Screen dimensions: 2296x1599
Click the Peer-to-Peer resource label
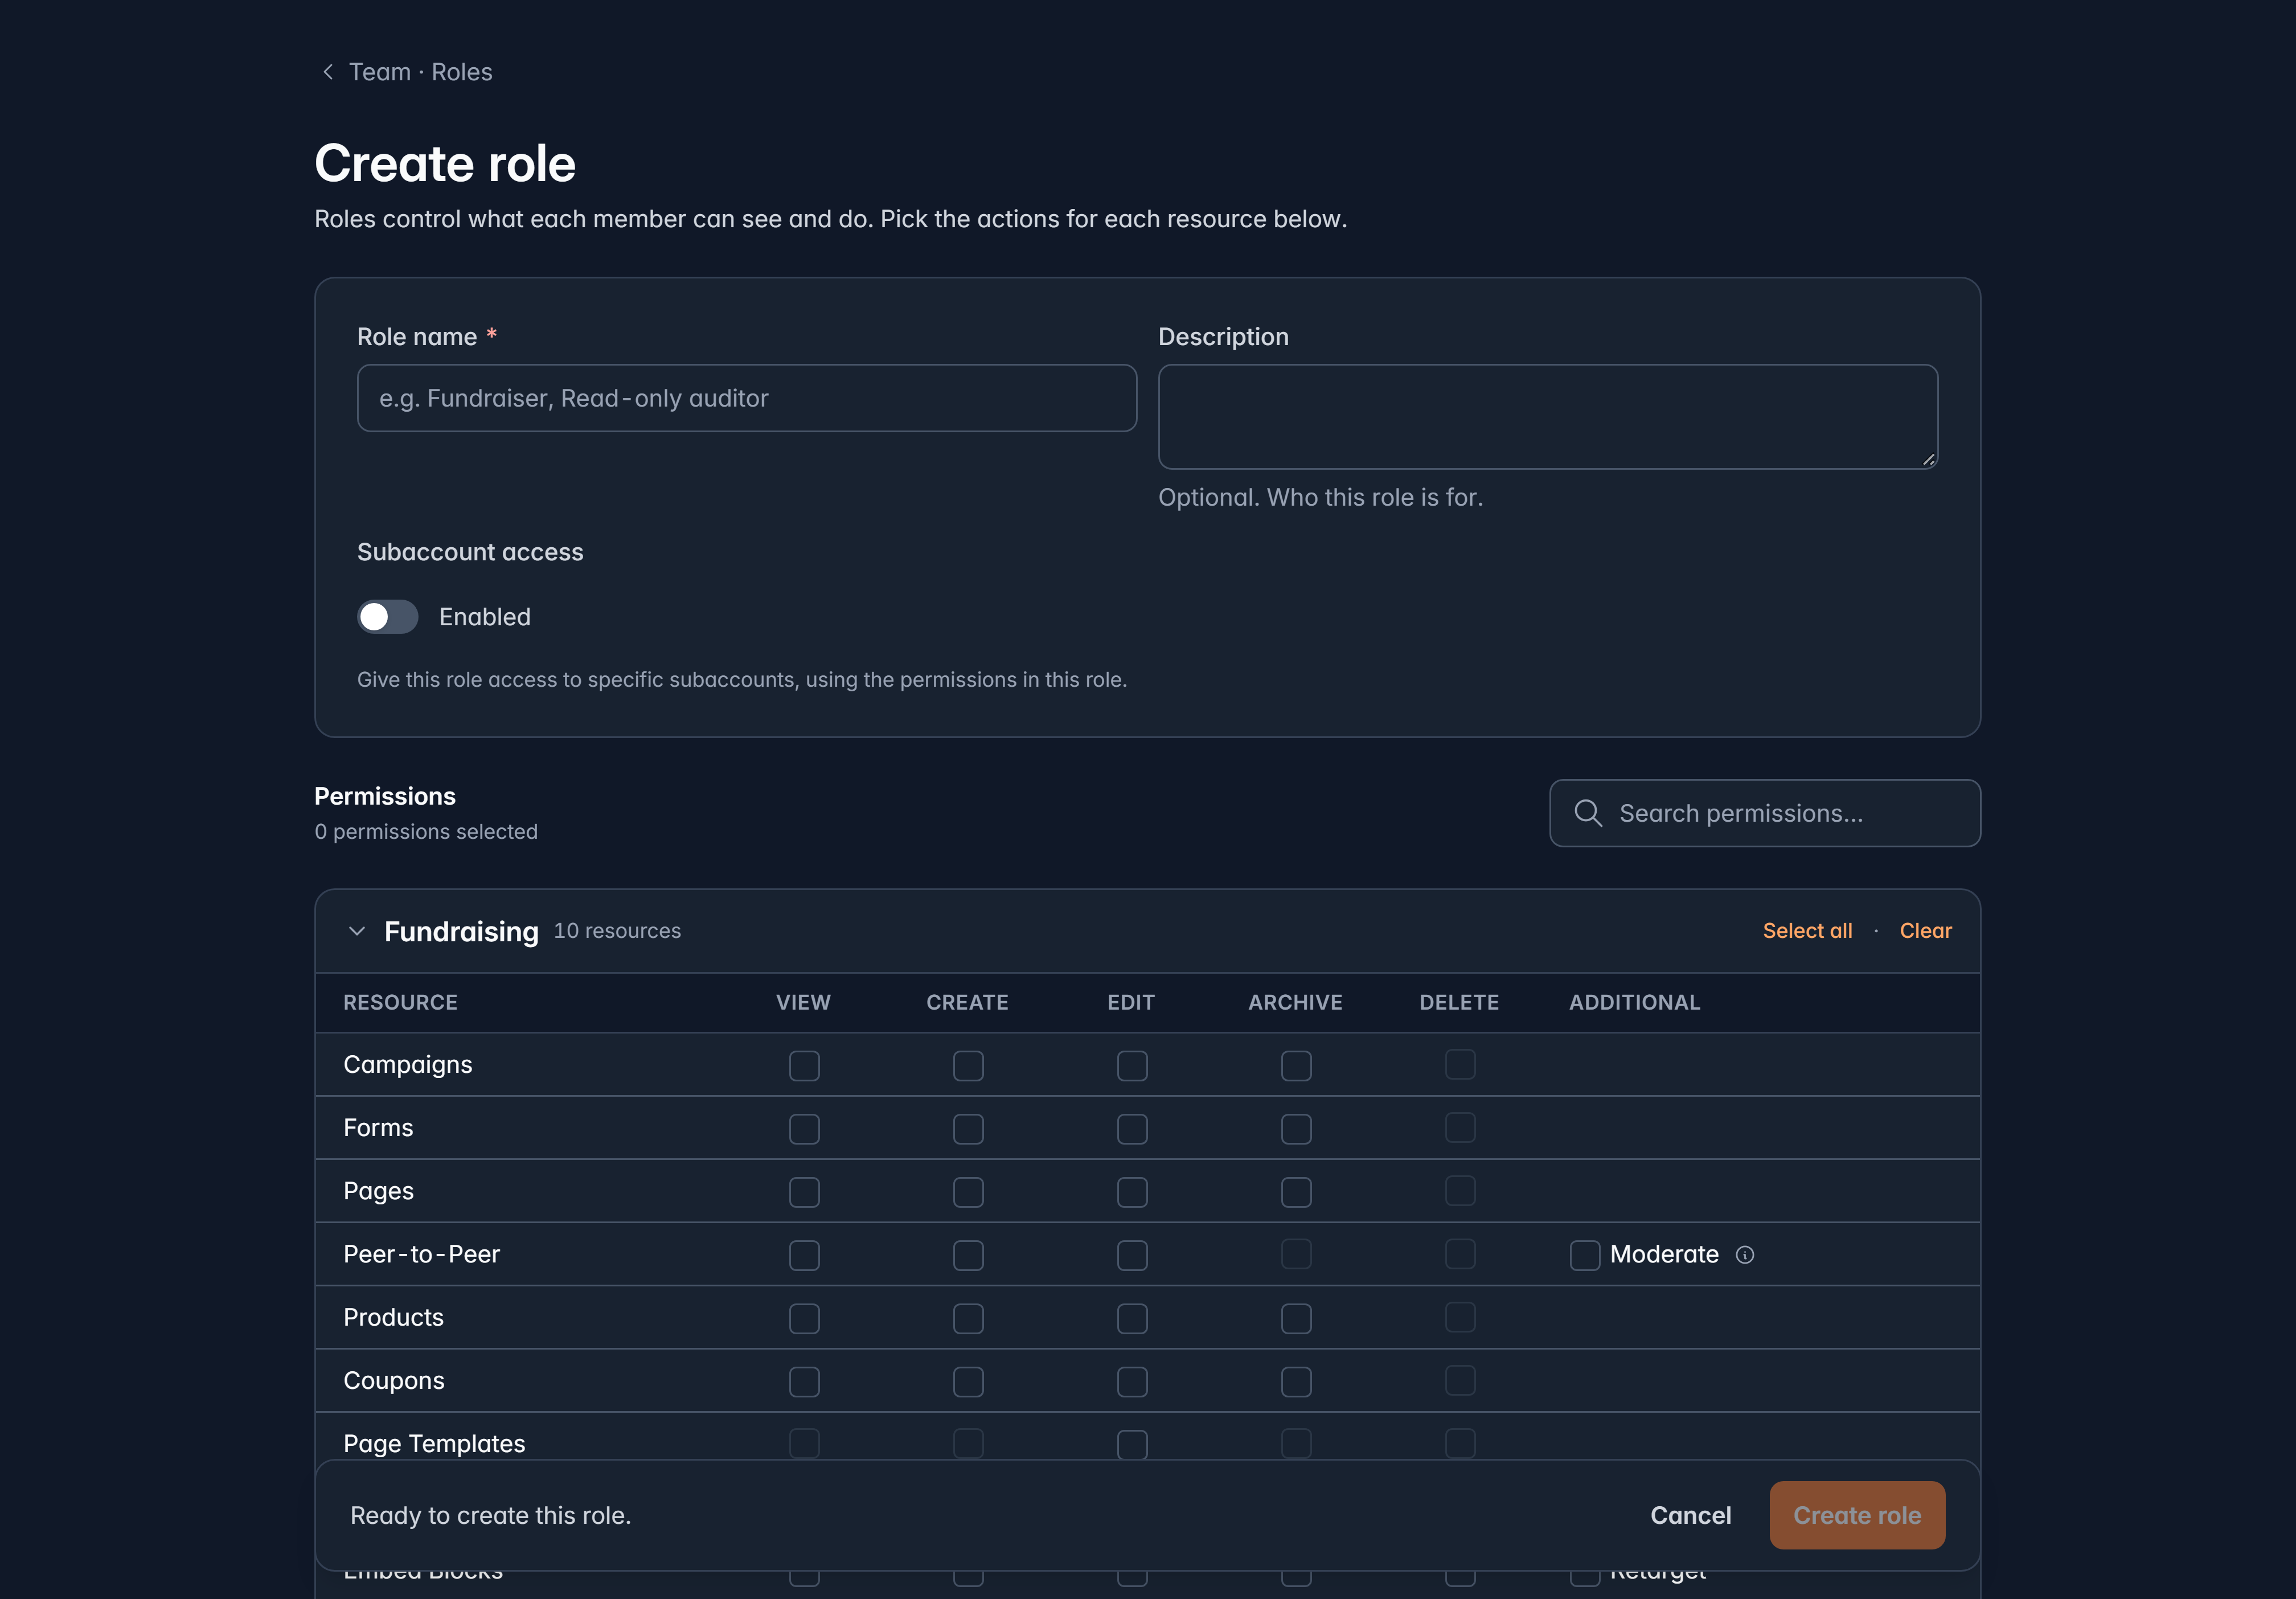421,1254
